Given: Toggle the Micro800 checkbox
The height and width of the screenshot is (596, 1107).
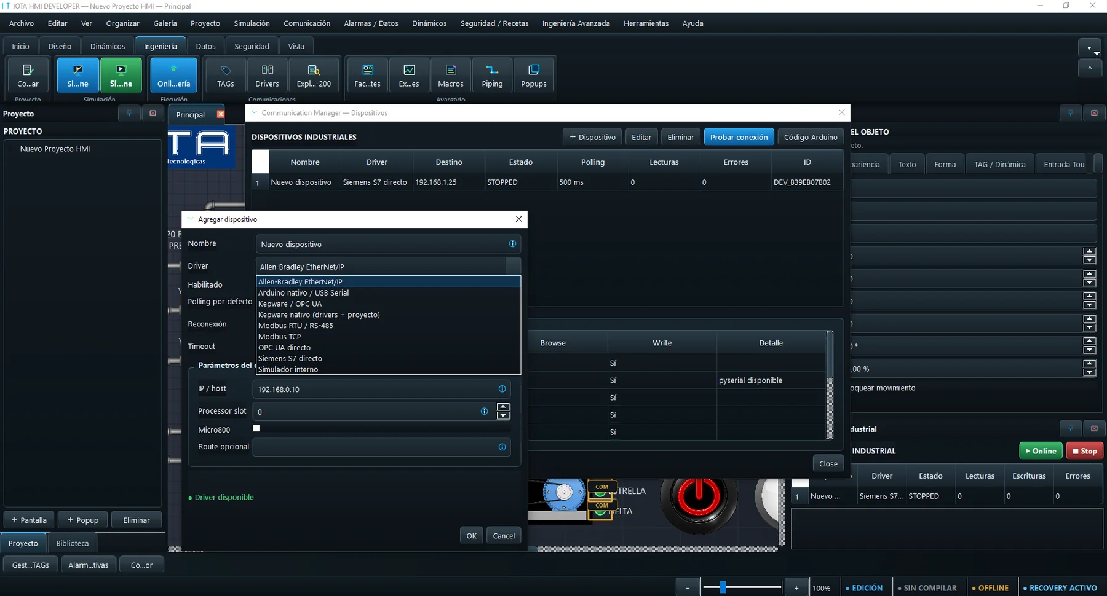Looking at the screenshot, I should [x=256, y=428].
